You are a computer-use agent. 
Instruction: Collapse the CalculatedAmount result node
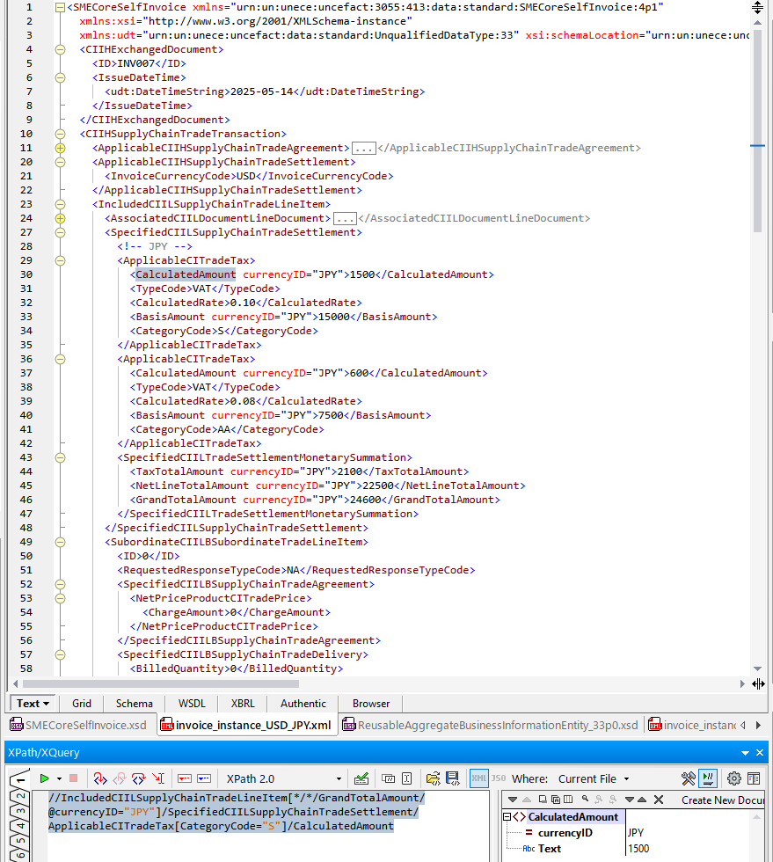[507, 817]
